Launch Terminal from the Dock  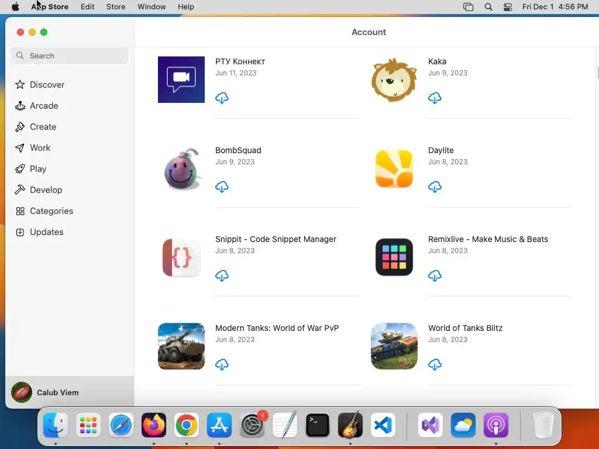tap(318, 425)
